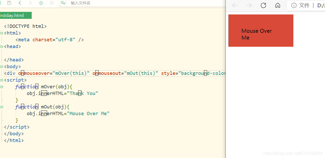Click the red 'Mouse Over Me' box in browser
The width and height of the screenshot is (325, 158).
pyautogui.click(x=261, y=30)
